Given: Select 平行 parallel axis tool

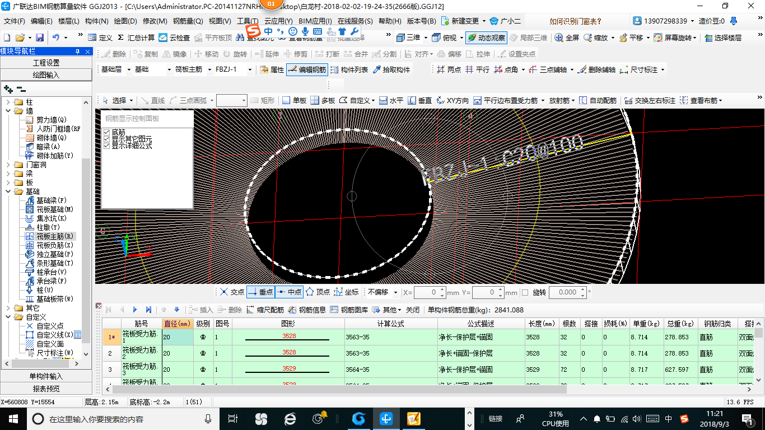Looking at the screenshot, I should [x=477, y=69].
